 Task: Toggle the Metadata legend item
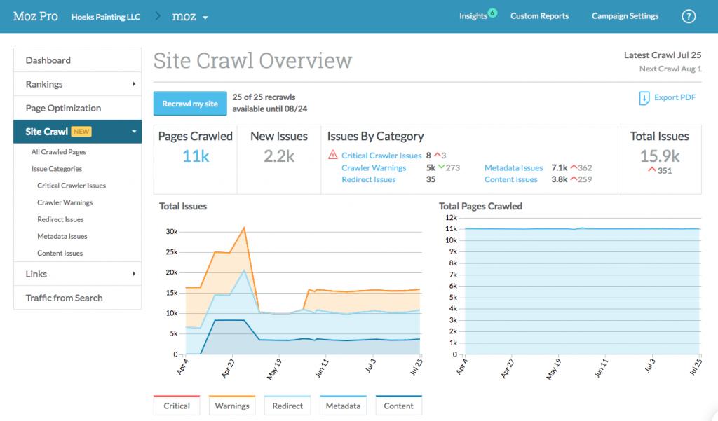(343, 405)
